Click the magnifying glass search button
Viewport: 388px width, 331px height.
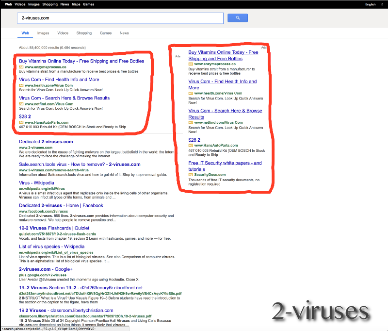(237, 17)
